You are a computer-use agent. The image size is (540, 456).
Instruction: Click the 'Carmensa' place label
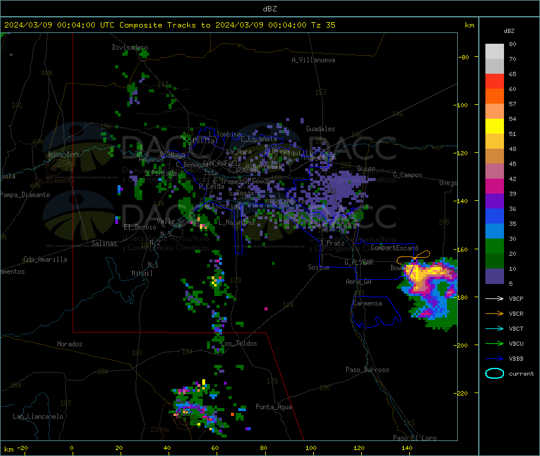click(367, 303)
